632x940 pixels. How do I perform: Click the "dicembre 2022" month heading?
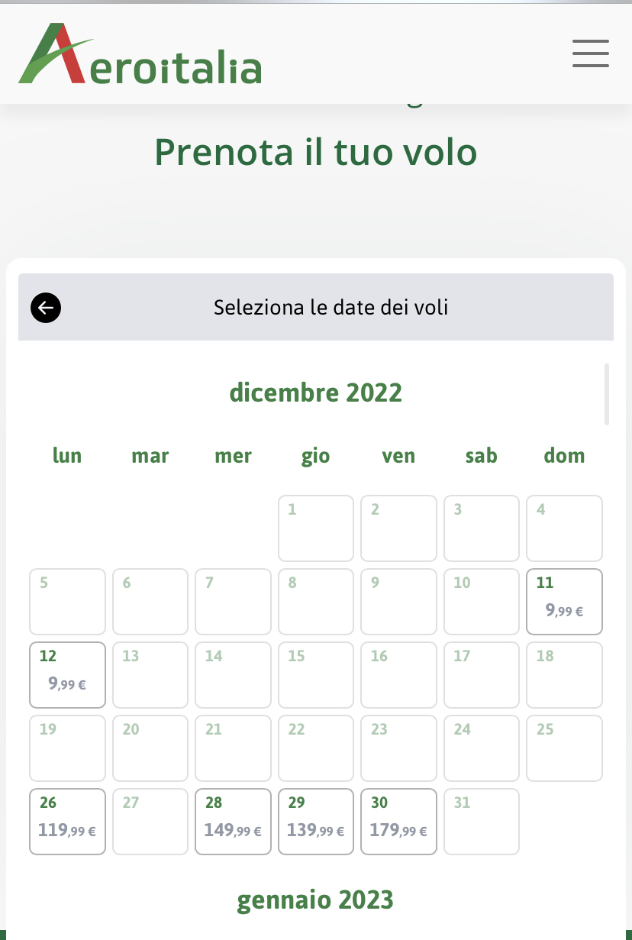[x=316, y=392]
